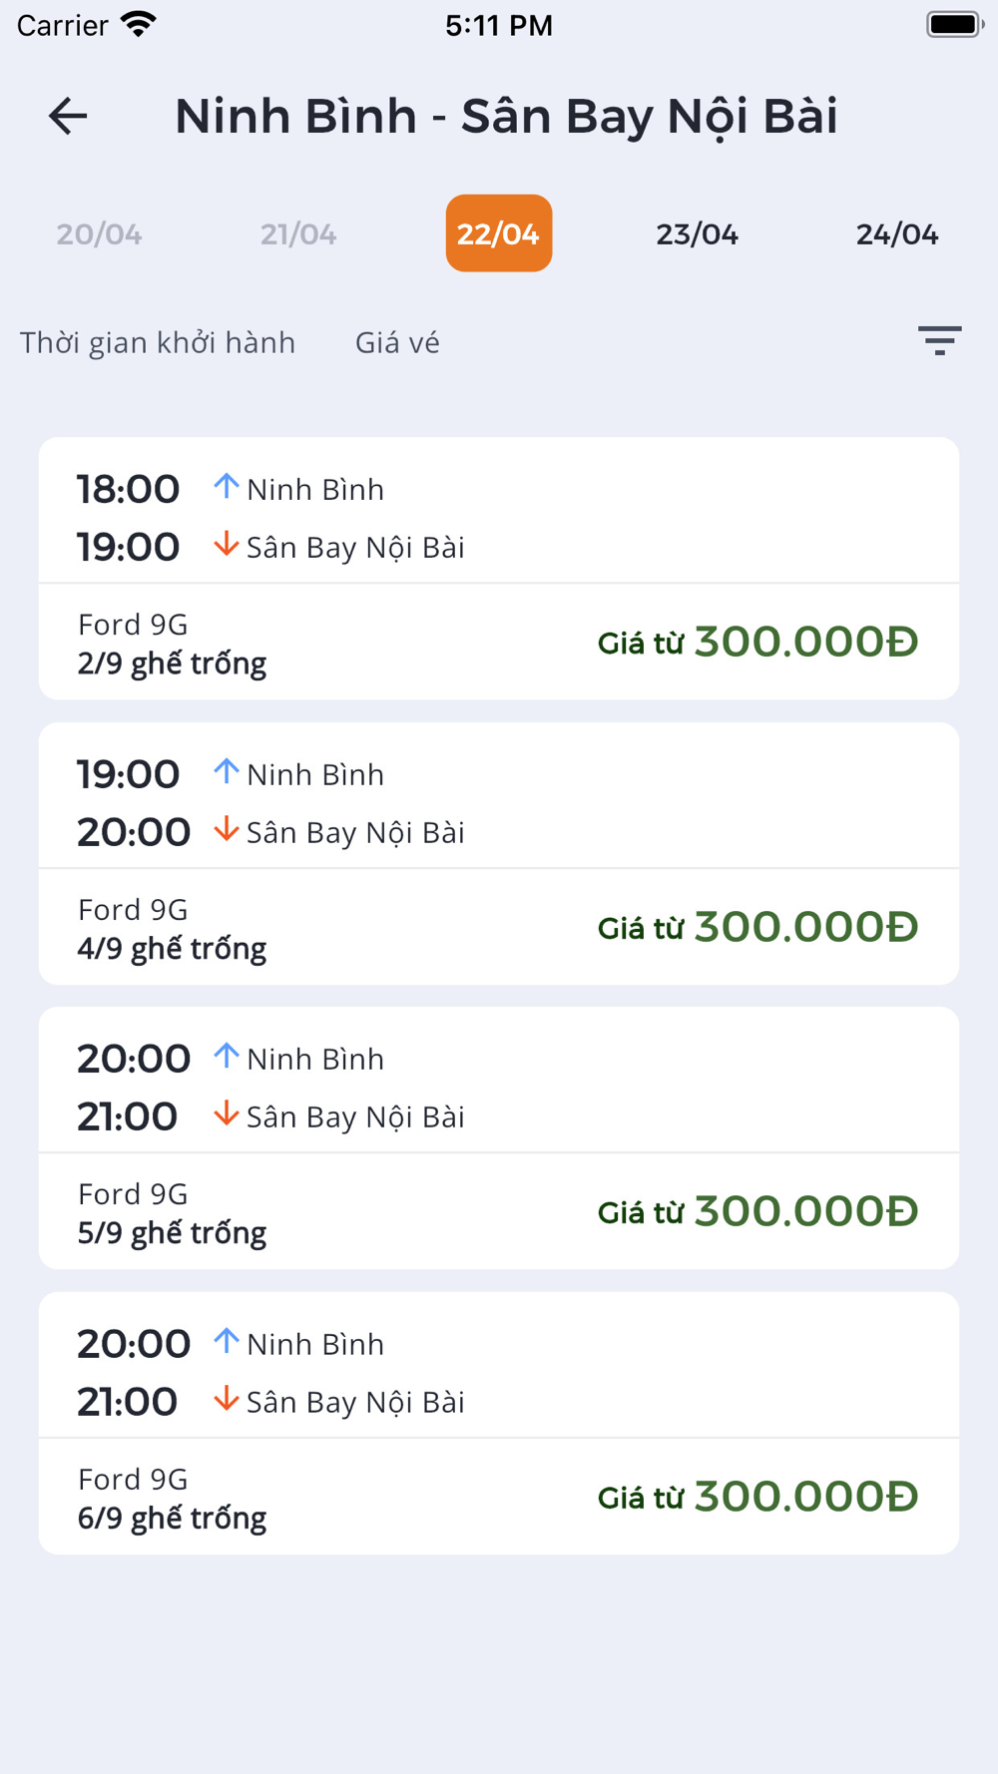
Task: Open the filter options icon
Action: (x=939, y=340)
